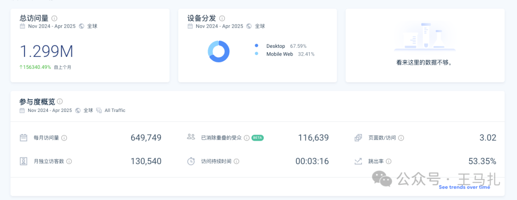517x200 pixels.
Task: Click the 看来这里的数据不够 message
Action: coord(424,62)
